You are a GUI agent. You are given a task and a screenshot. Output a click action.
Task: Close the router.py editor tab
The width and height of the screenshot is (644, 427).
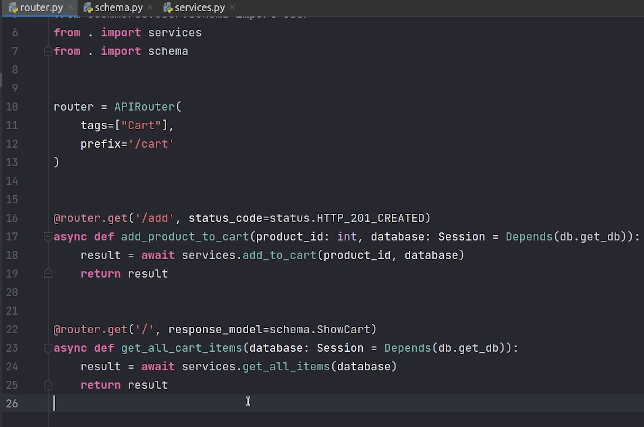click(x=70, y=7)
